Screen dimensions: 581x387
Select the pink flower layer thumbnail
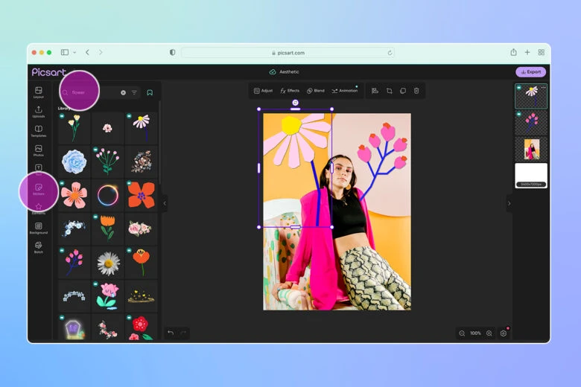pos(531,123)
